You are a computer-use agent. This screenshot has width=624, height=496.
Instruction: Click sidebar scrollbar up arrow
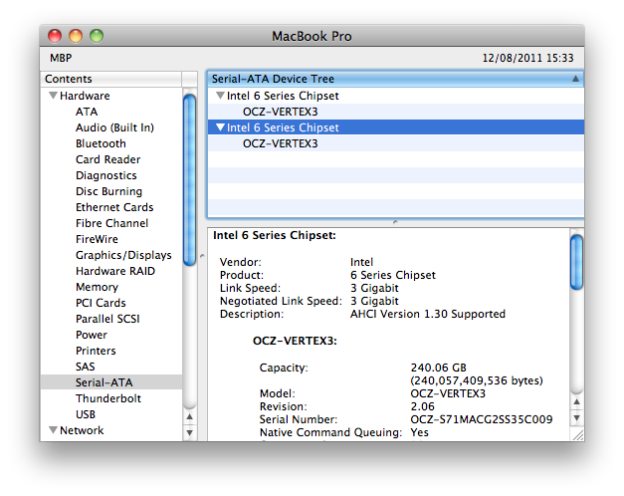pos(190,417)
